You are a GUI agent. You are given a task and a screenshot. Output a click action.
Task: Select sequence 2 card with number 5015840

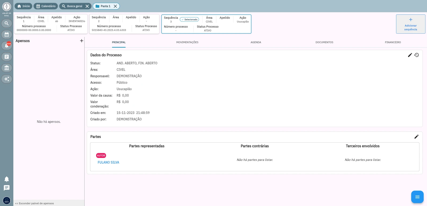click(x=124, y=24)
